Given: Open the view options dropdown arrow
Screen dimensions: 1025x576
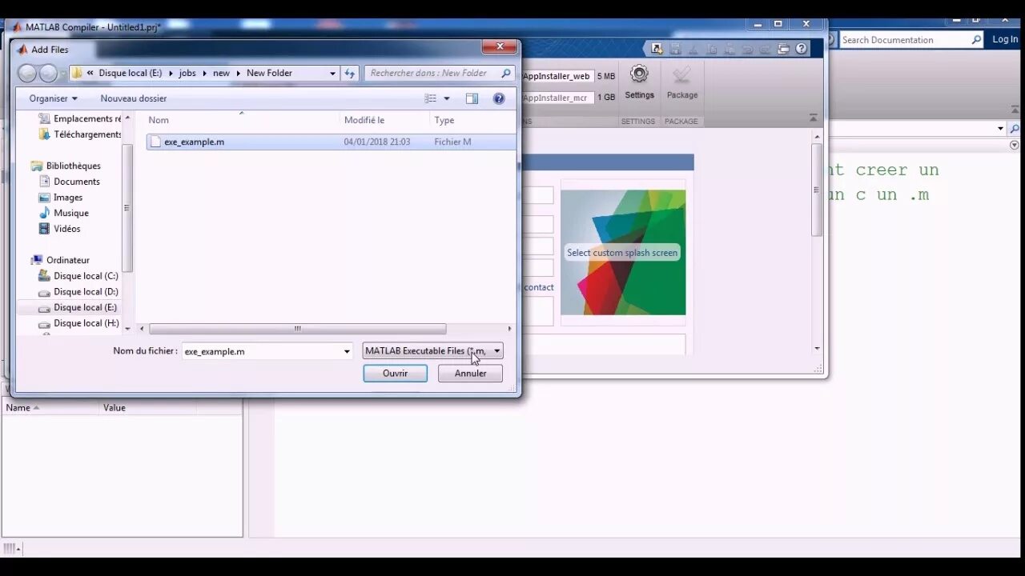Looking at the screenshot, I should [x=447, y=98].
